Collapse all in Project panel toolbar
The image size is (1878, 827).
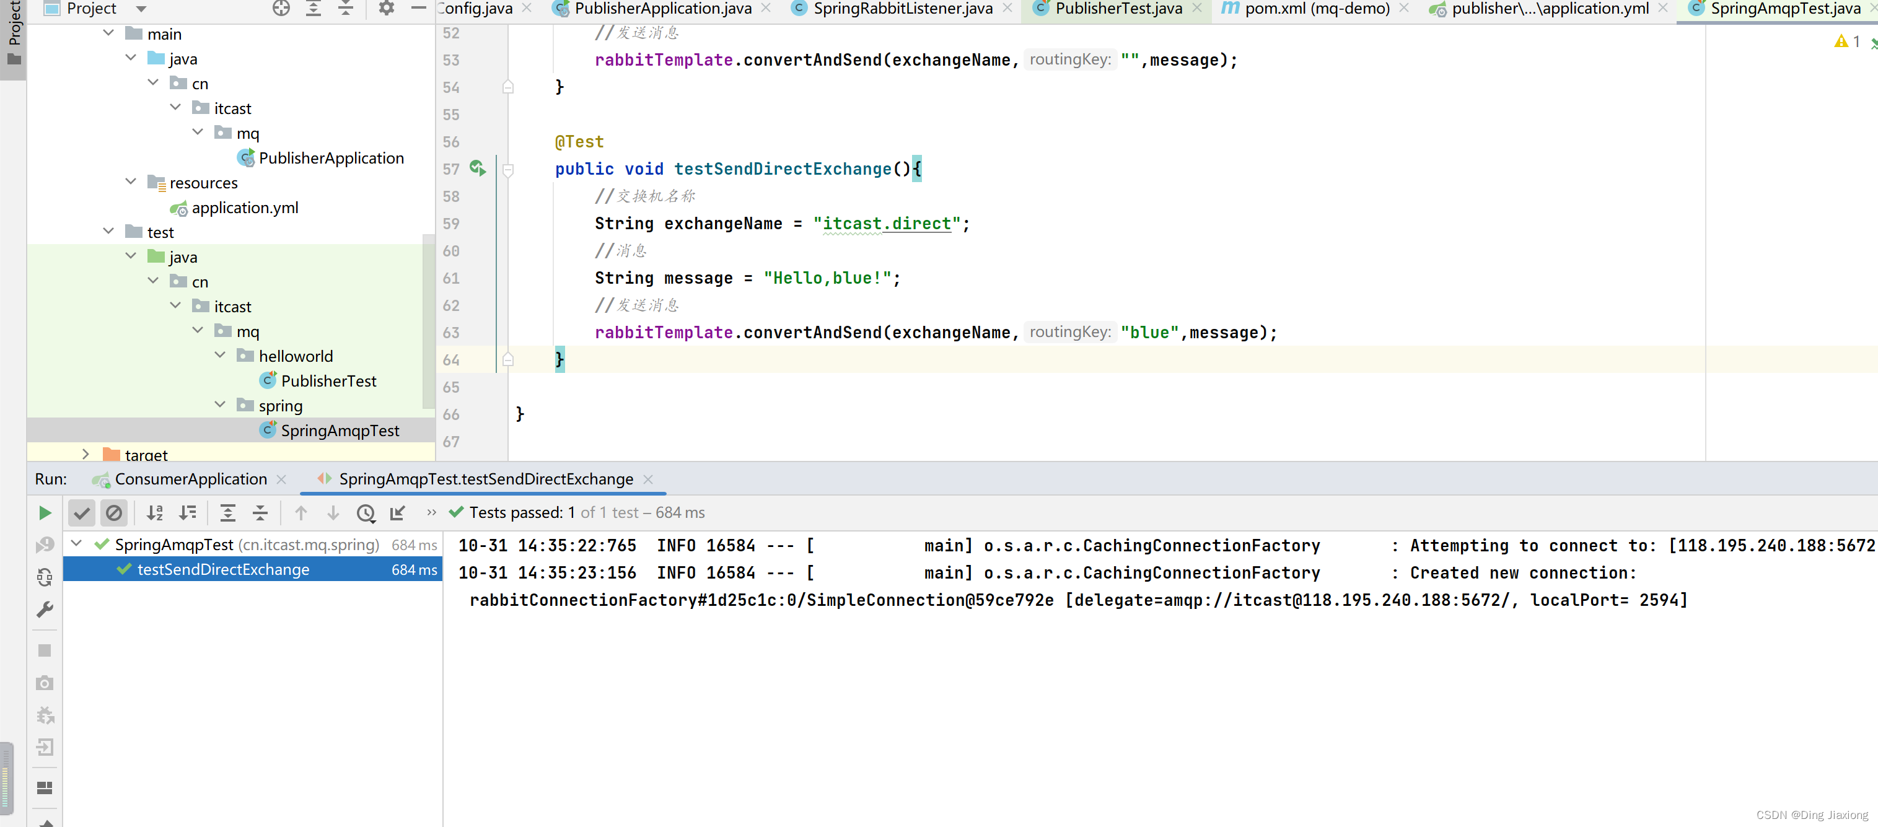click(x=346, y=8)
